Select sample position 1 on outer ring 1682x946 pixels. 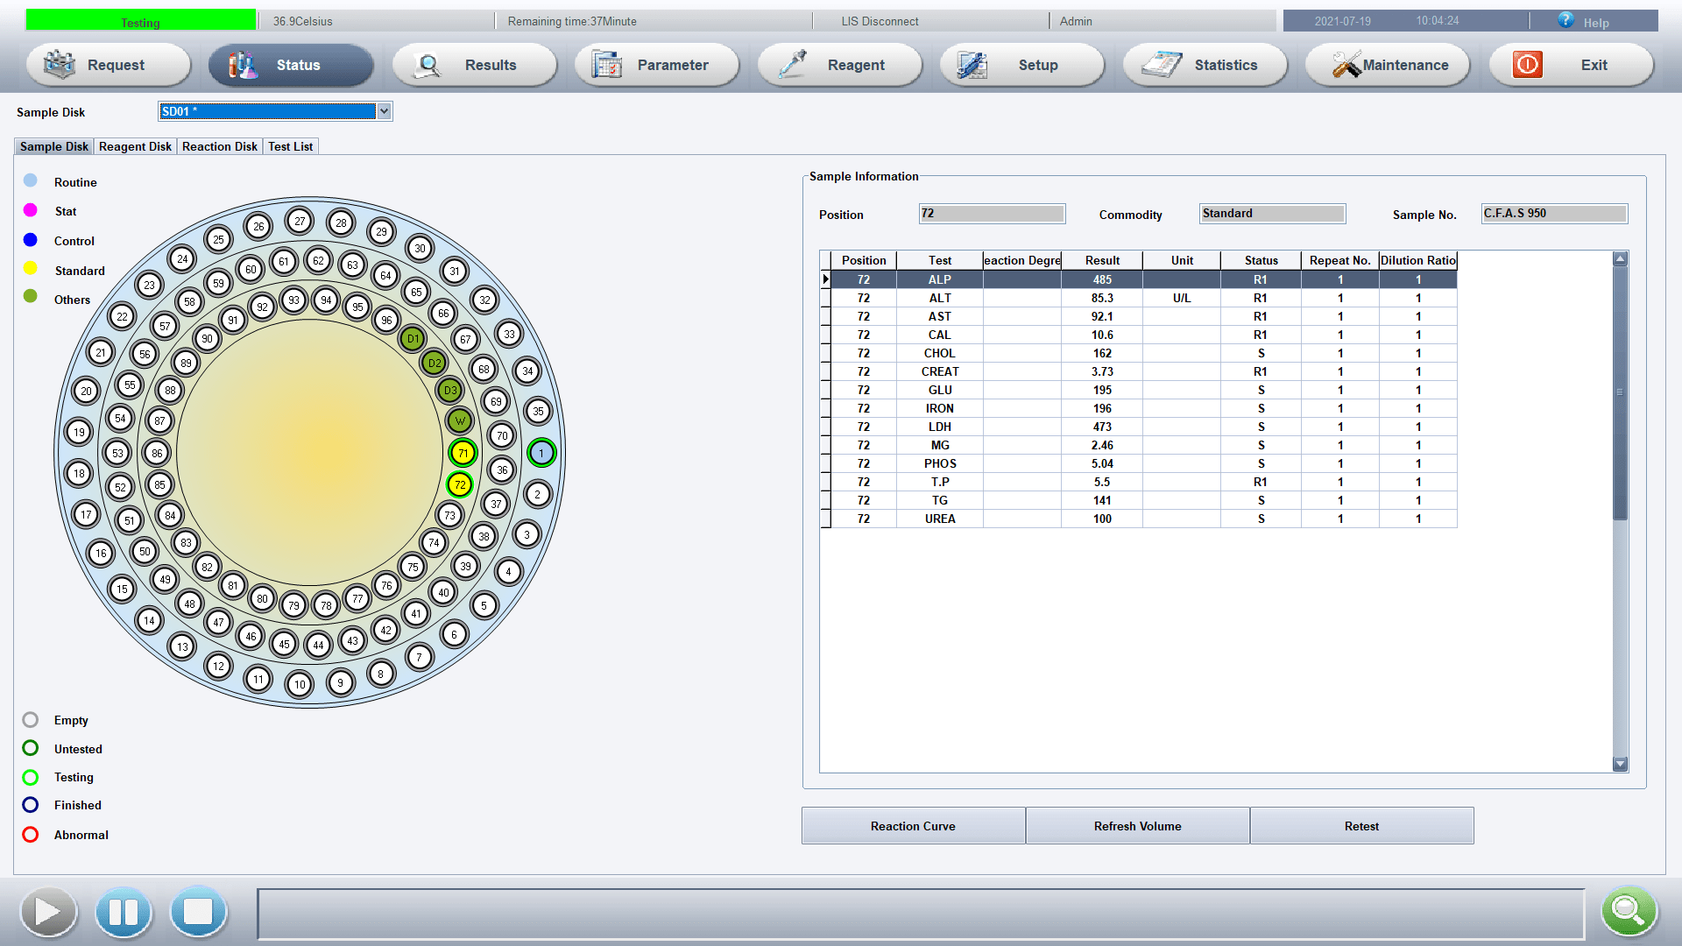coord(541,453)
